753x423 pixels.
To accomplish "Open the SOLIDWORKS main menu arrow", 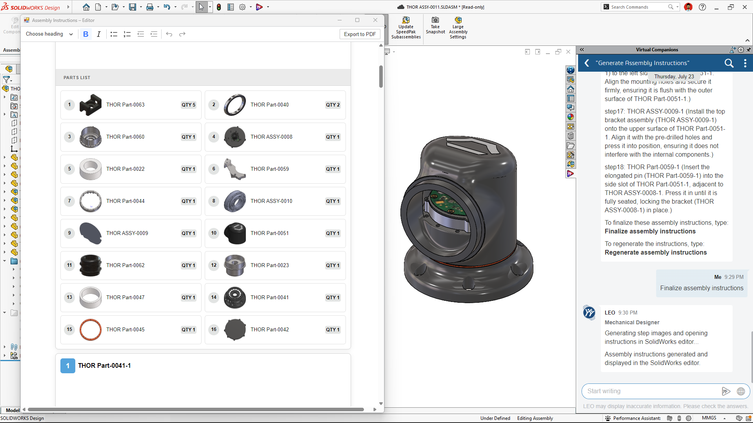I will pyautogui.click(x=68, y=7).
